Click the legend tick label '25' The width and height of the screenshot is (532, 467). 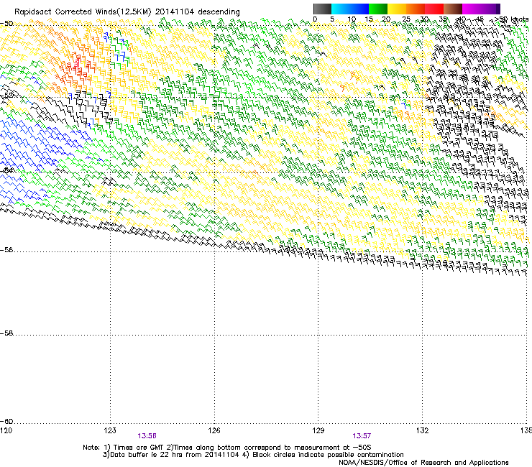click(406, 19)
